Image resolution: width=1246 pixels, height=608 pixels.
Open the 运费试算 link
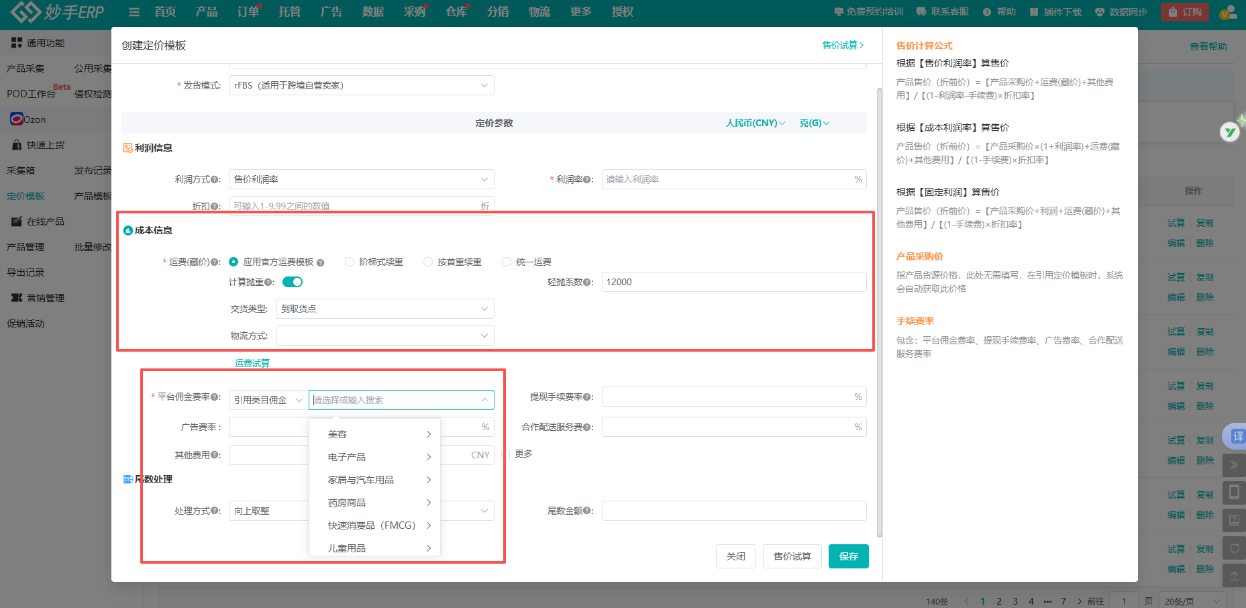click(252, 363)
